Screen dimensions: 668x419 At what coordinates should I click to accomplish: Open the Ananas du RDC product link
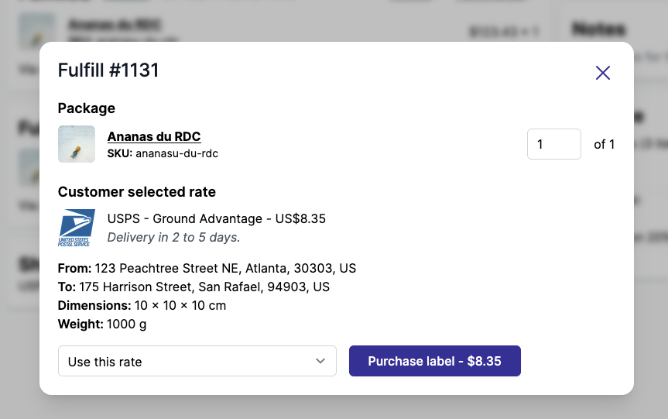(154, 137)
